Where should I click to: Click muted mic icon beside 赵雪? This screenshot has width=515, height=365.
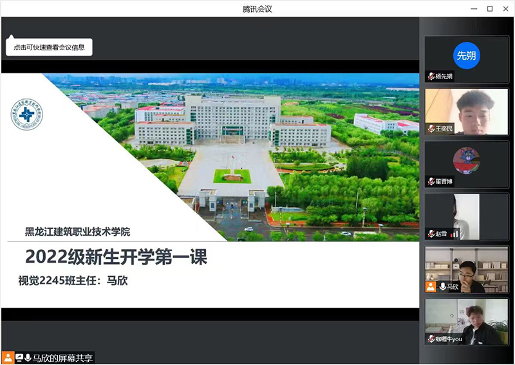click(x=431, y=234)
